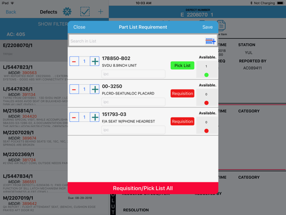Click the green availability indicator dot

coord(206,75)
